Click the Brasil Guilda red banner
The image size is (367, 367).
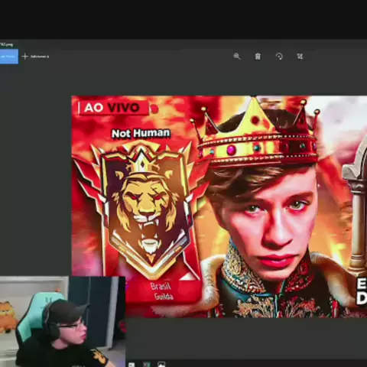(162, 291)
